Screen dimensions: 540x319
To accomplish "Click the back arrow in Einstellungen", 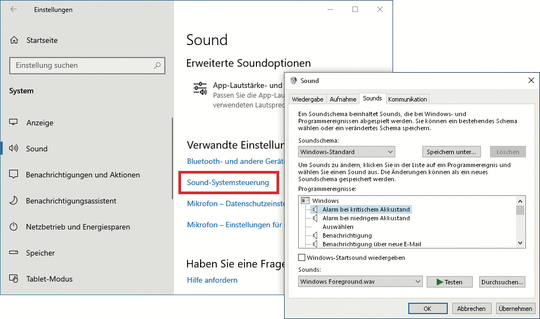I will [14, 9].
